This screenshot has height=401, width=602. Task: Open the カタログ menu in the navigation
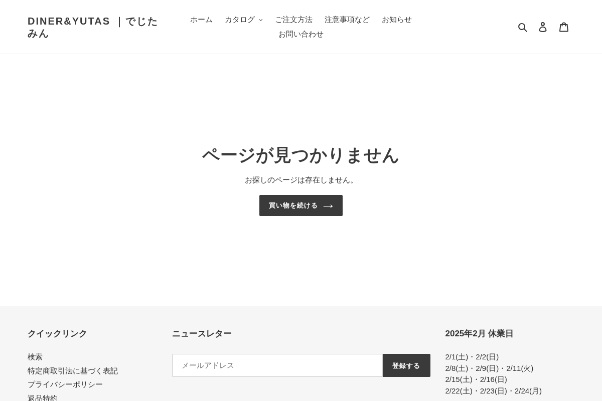click(x=240, y=20)
